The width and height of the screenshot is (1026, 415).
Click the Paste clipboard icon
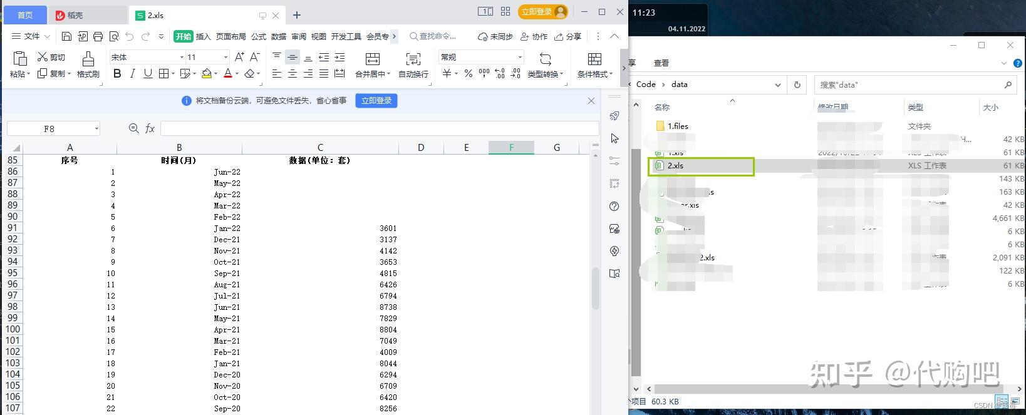click(x=20, y=59)
